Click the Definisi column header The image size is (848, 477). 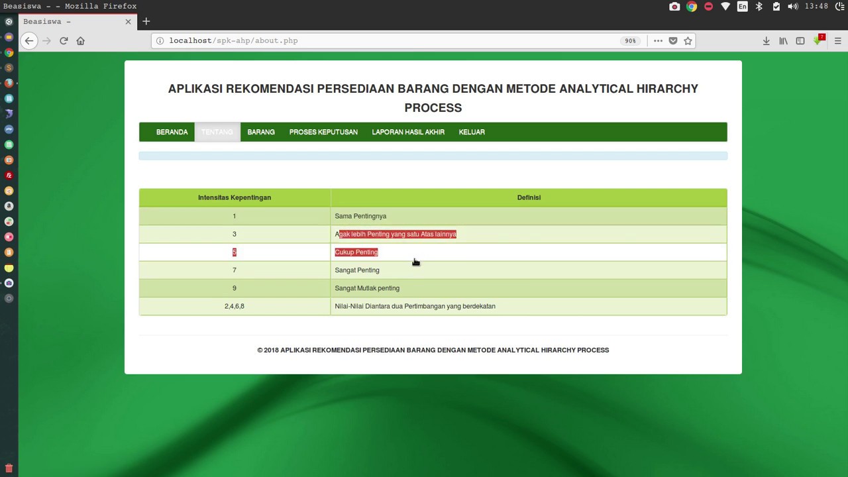coord(529,197)
